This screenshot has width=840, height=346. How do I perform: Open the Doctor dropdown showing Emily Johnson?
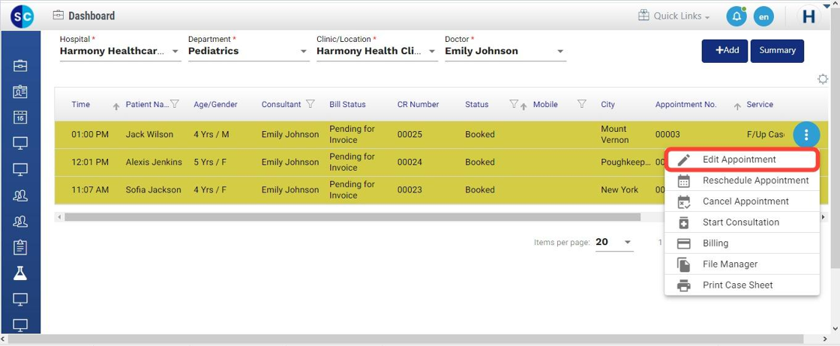(505, 52)
